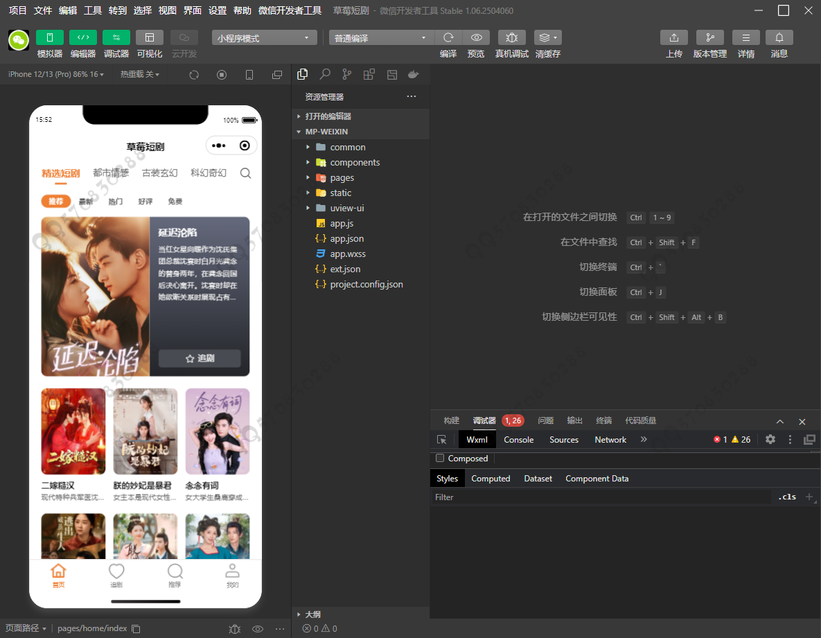Open real device debugging bug icon
This screenshot has height=638, width=821.
coord(511,37)
